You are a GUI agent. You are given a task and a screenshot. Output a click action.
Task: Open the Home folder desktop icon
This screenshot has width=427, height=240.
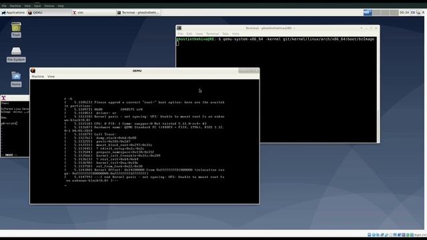click(x=16, y=79)
